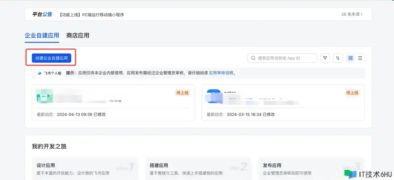
Task: Open the 发布应用 step 3 card
Action: coord(311,169)
